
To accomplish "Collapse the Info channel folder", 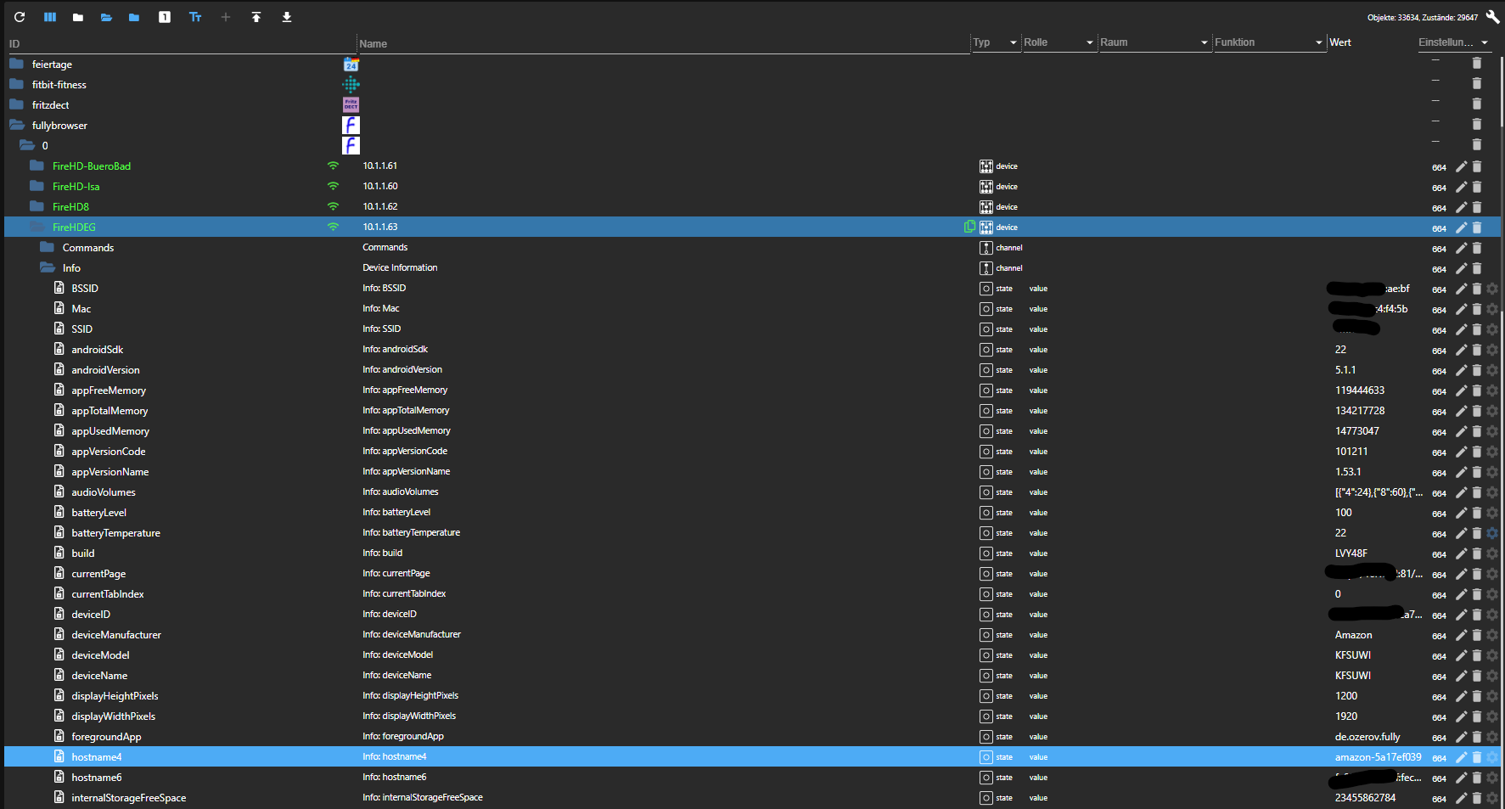I will tap(47, 267).
